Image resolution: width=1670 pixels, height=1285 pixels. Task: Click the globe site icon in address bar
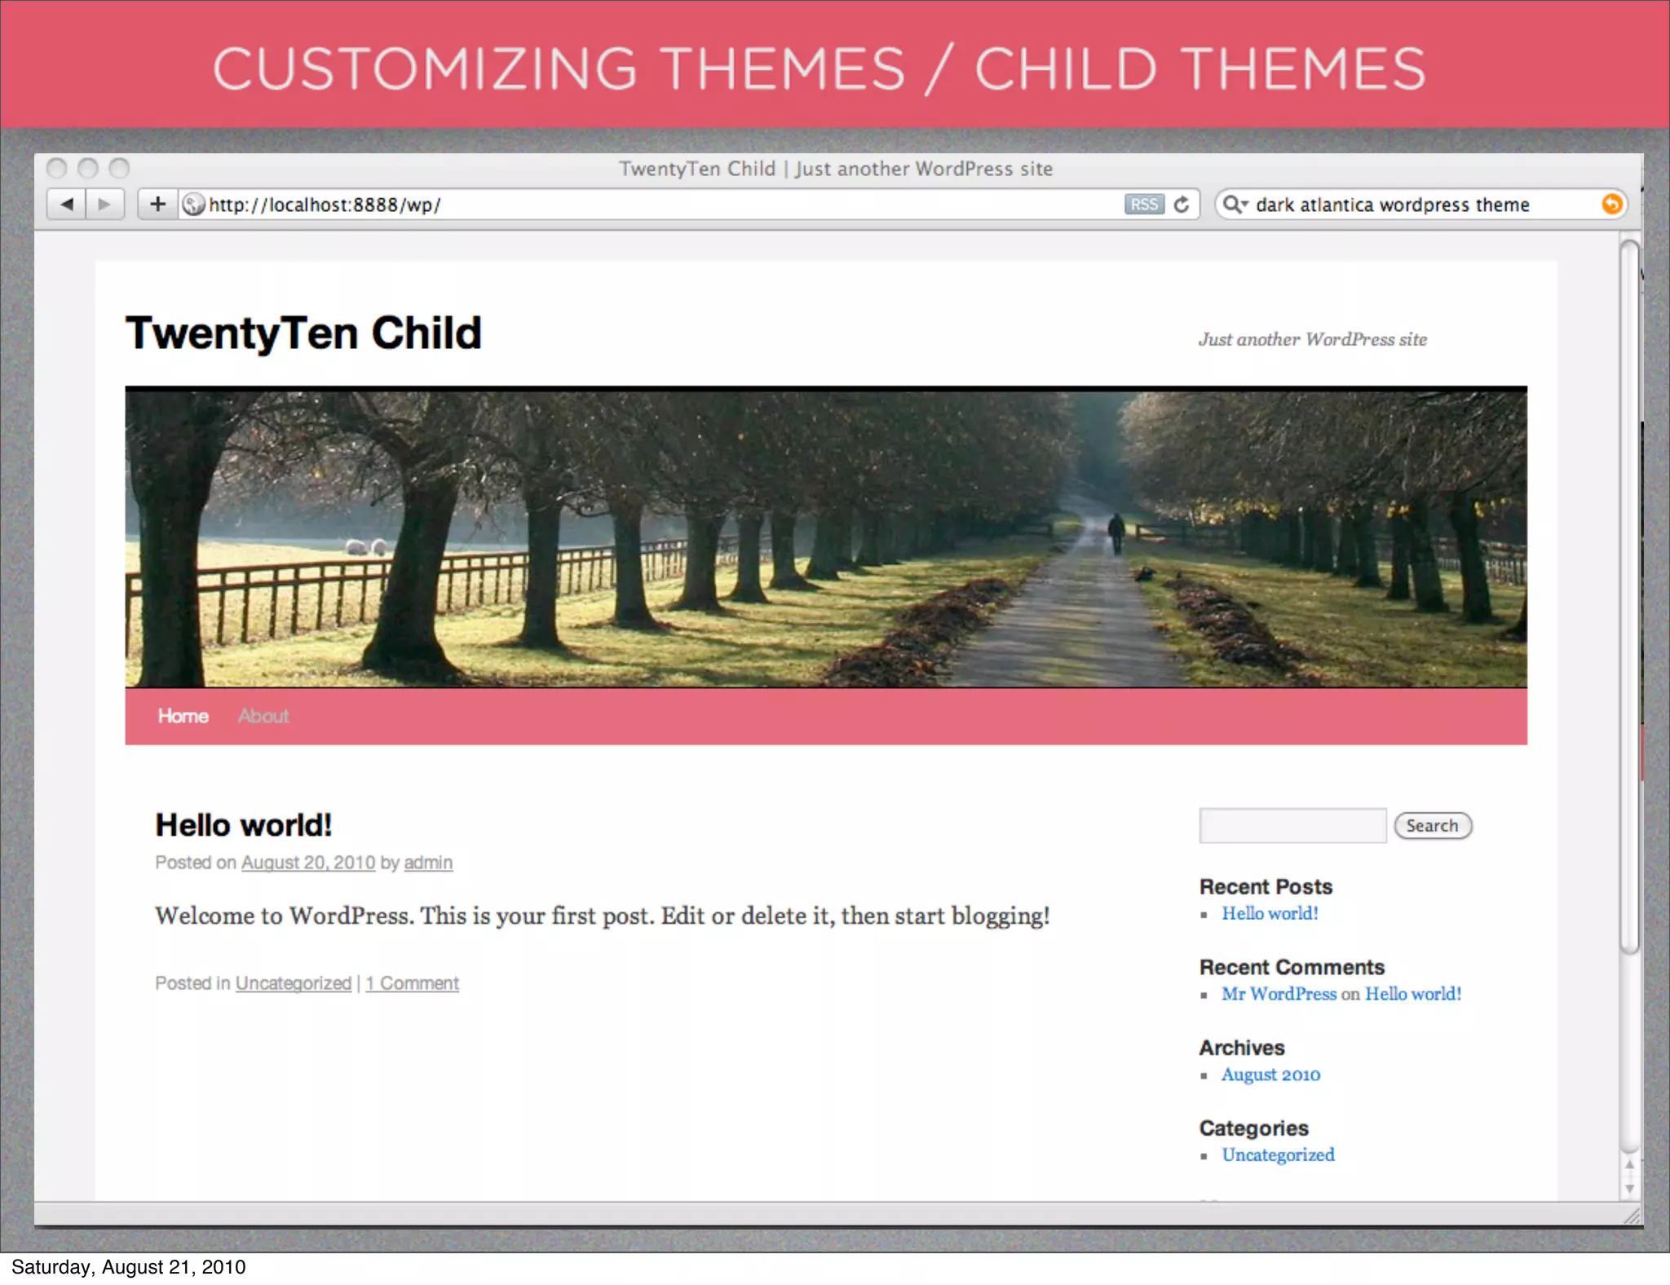pos(193,204)
